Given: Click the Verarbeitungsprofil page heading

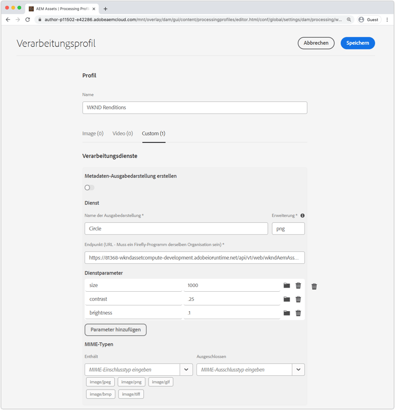Looking at the screenshot, I should click(x=56, y=44).
